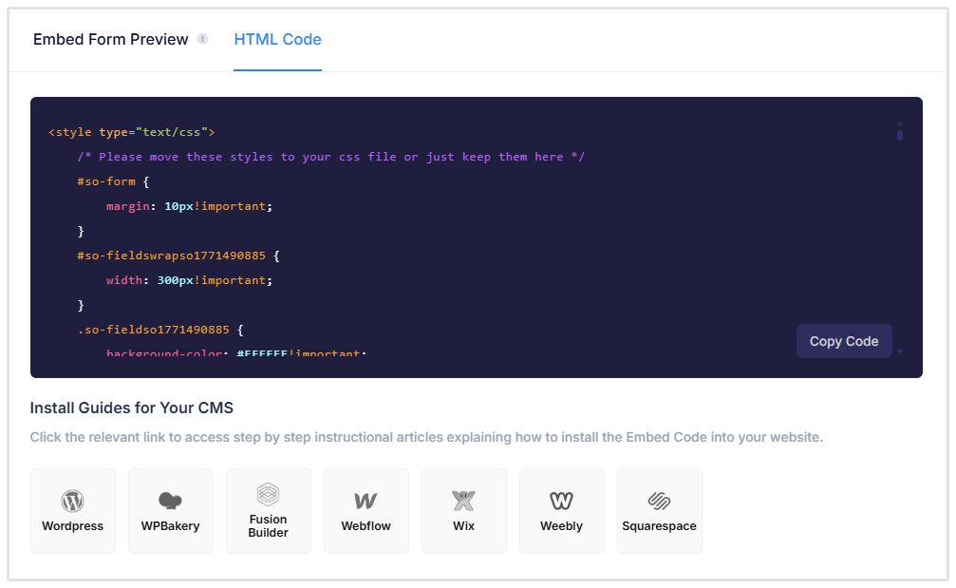The image size is (956, 588).
Task: Click the info icon beside Embed Form Preview
Action: 203,39
